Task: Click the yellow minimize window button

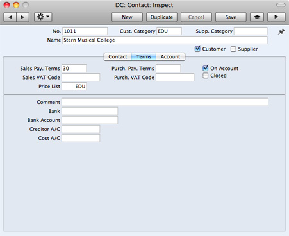Action: (16, 5)
